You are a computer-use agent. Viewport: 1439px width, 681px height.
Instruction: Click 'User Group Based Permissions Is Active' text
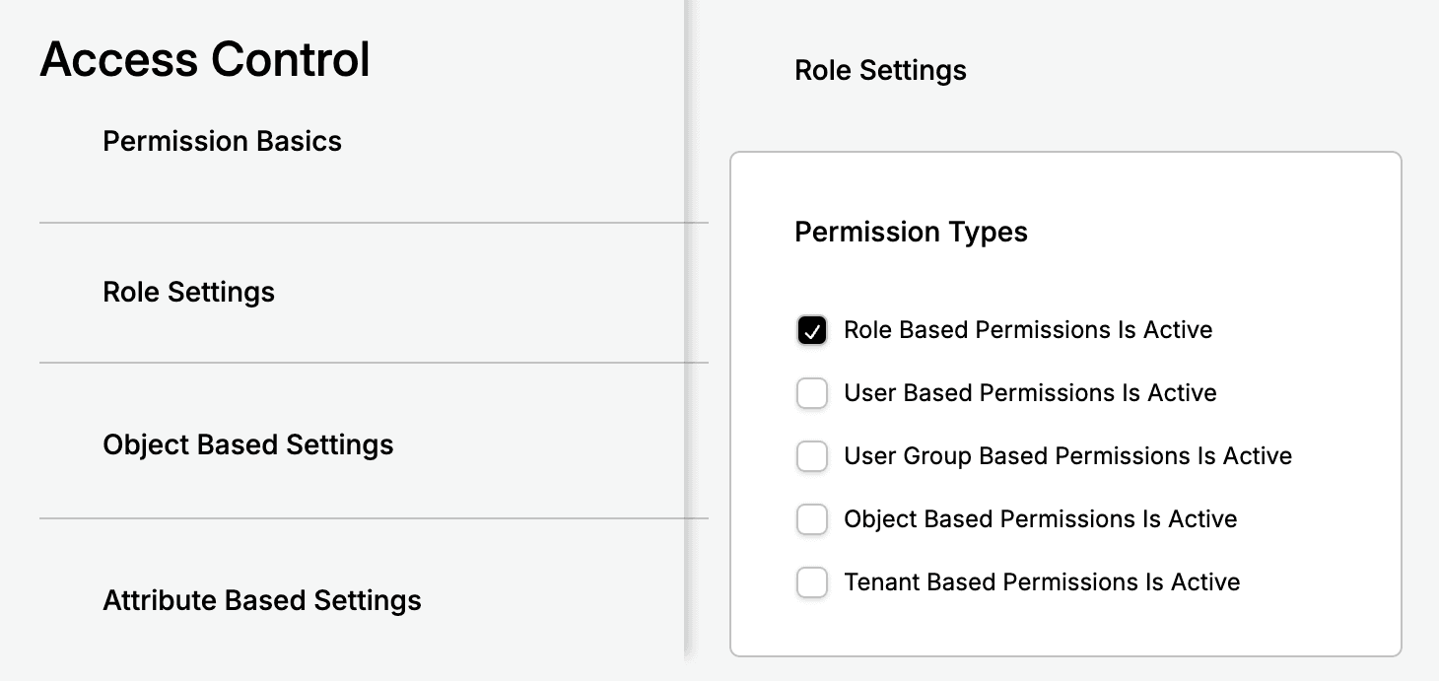(x=1067, y=456)
